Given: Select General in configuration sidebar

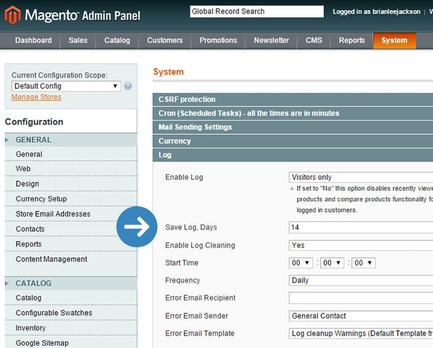Looking at the screenshot, I should click(x=71, y=155).
